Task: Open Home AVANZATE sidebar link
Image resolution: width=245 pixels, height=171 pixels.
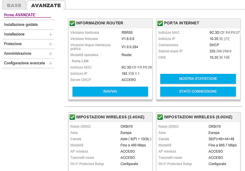Action: 20,15
